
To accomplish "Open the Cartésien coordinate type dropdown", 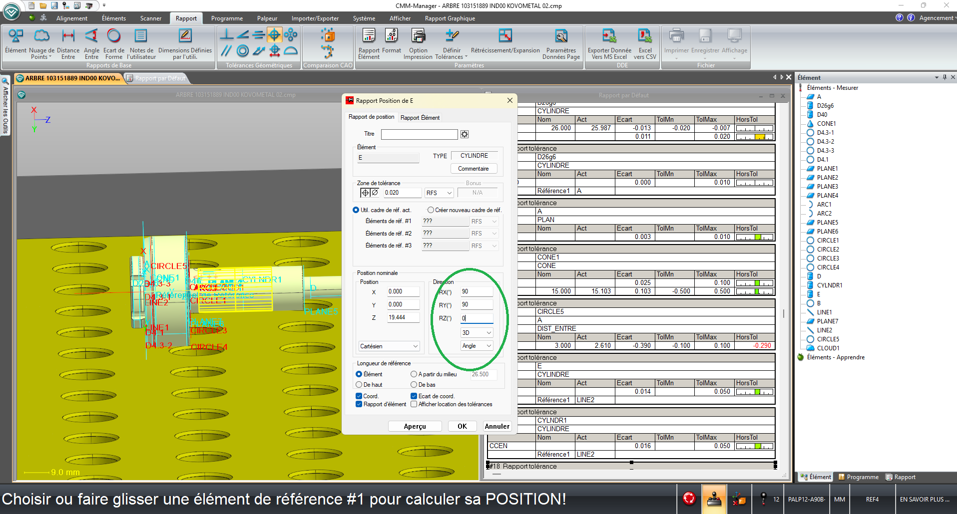I will pyautogui.click(x=389, y=346).
